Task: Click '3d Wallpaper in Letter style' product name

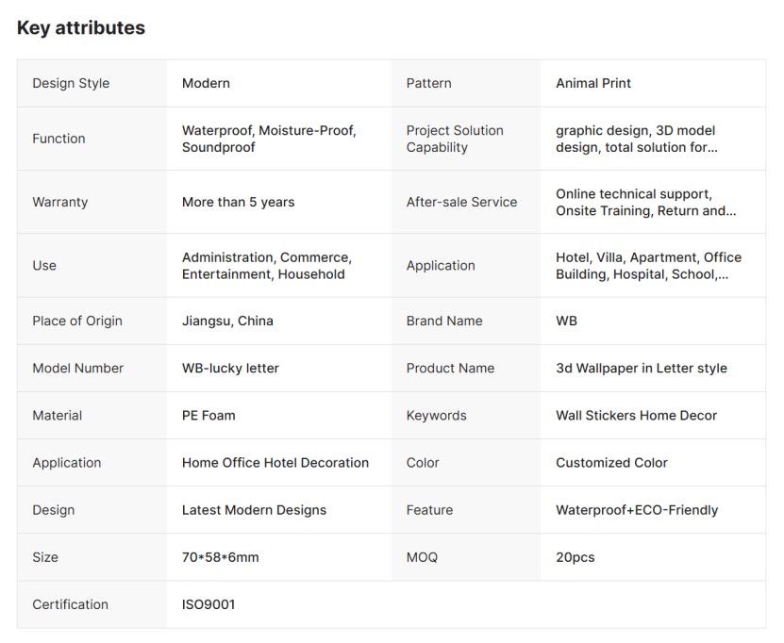Action: pos(641,368)
